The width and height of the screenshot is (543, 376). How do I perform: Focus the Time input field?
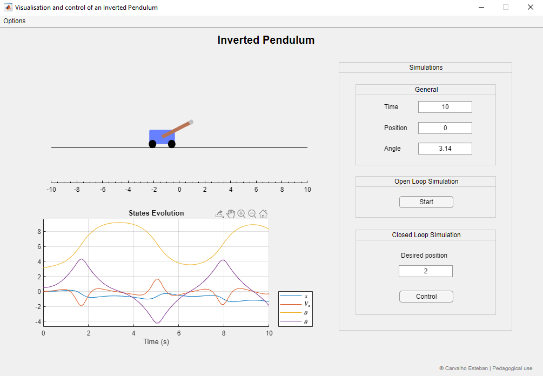(x=445, y=107)
